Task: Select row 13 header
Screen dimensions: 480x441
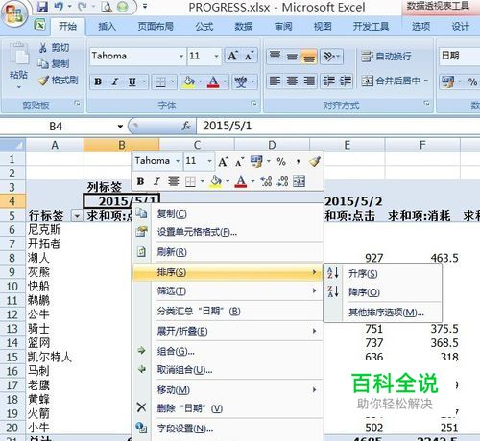Action: [12, 329]
